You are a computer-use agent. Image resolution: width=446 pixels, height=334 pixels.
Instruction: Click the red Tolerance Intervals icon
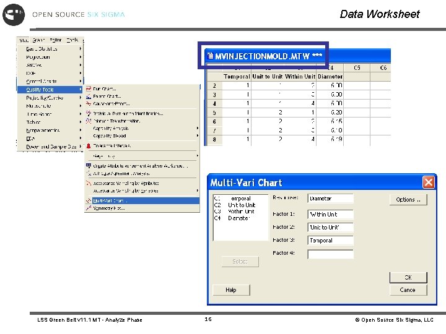(89, 146)
